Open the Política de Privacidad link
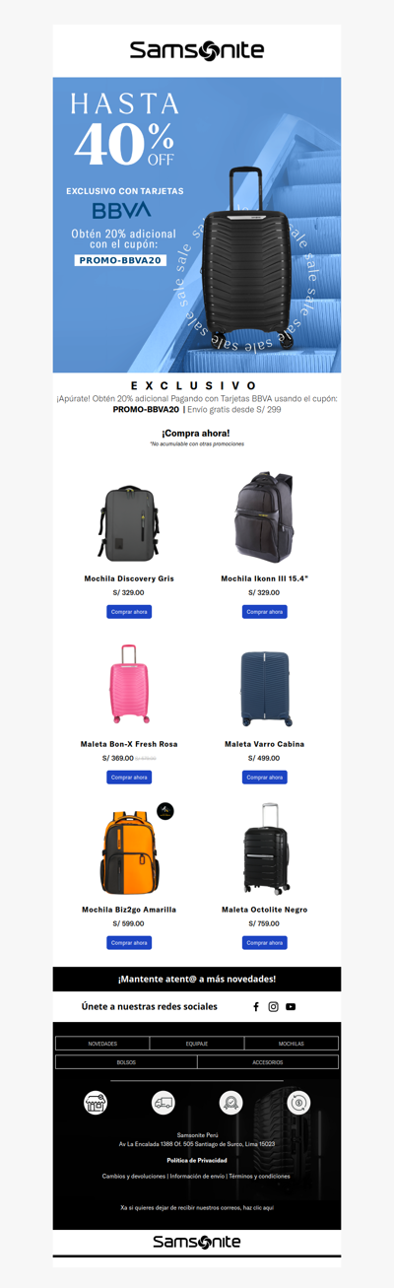Viewport: 394px width, 1288px height. (x=197, y=1160)
